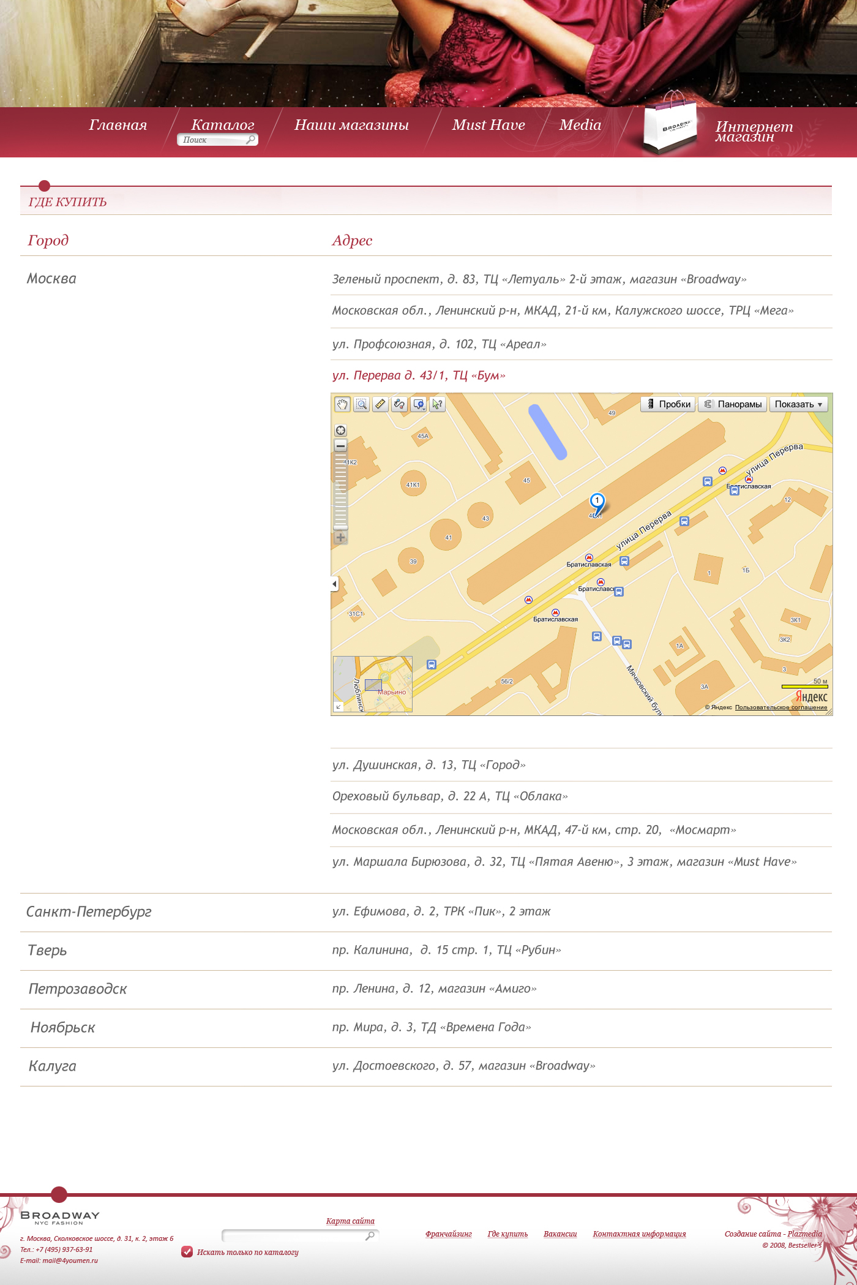Click the city name Санкт-Петербург

89,911
